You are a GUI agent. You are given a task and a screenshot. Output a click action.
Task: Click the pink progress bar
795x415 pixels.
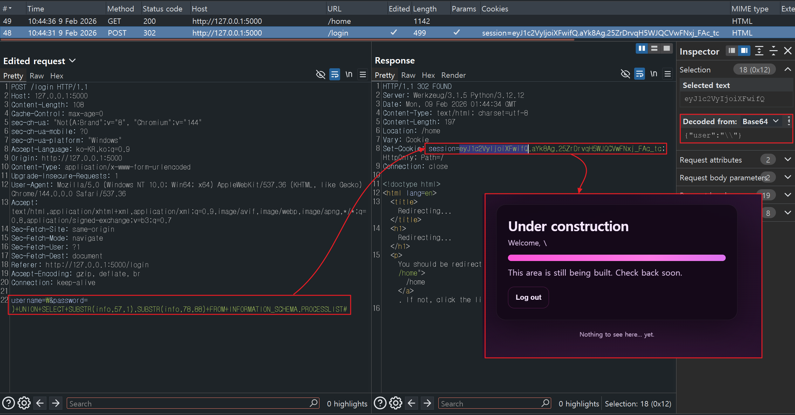[x=616, y=258]
